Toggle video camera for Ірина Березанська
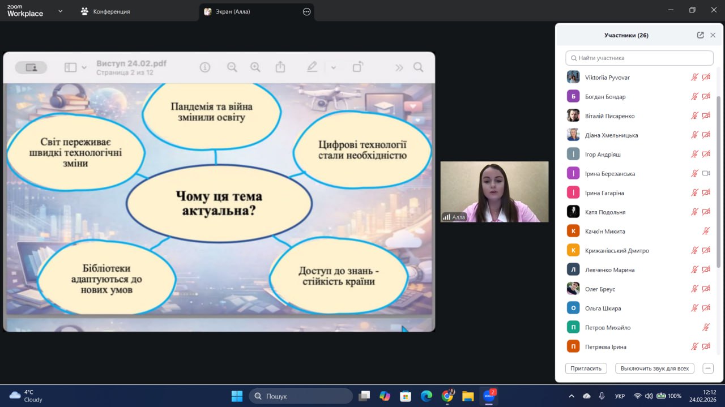 (x=706, y=173)
